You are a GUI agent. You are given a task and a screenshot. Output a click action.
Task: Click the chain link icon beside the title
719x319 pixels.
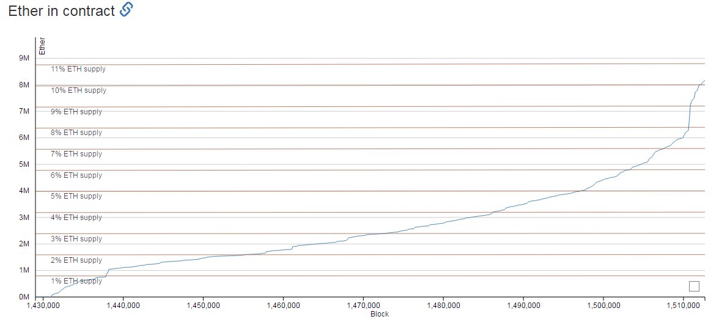[x=126, y=10]
